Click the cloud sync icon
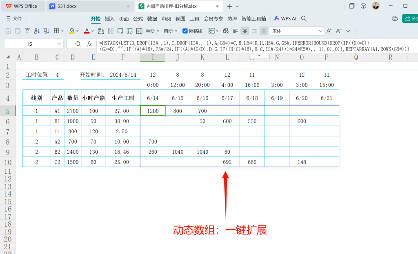Image resolution: width=418 pixels, height=254 pixels. (395, 19)
